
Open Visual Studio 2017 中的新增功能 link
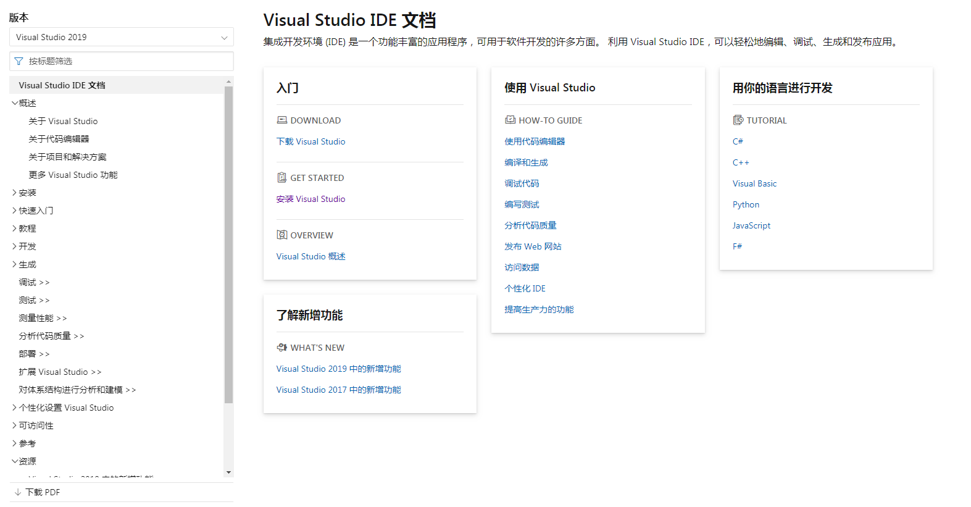click(x=338, y=390)
